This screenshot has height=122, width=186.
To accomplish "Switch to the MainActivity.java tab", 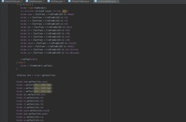I will point(12,1).
